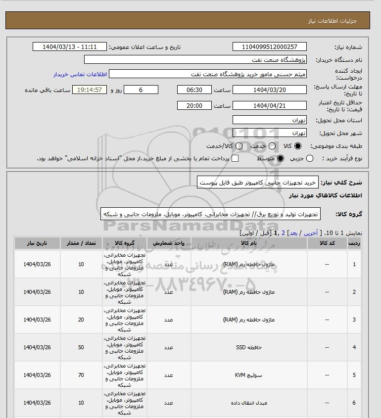Select the خدمت radio button

coord(272,146)
